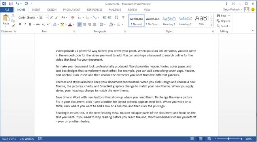Toggle Italic formatting

[x=25, y=24]
